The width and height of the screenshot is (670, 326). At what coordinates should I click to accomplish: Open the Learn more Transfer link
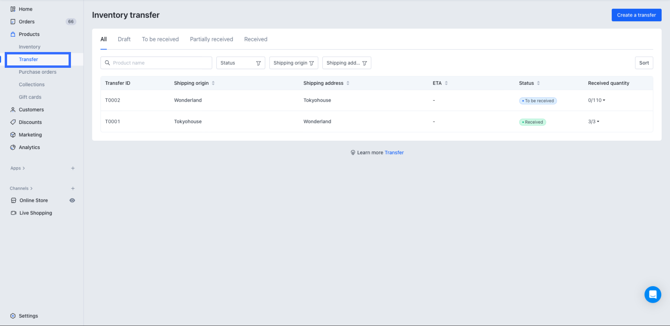click(x=394, y=153)
